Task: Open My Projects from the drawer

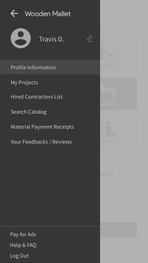Action: (50, 82)
